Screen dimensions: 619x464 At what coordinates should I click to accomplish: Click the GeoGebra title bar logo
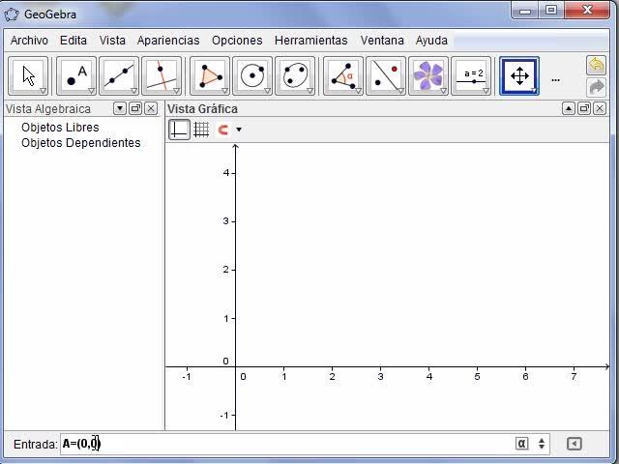pos(12,15)
